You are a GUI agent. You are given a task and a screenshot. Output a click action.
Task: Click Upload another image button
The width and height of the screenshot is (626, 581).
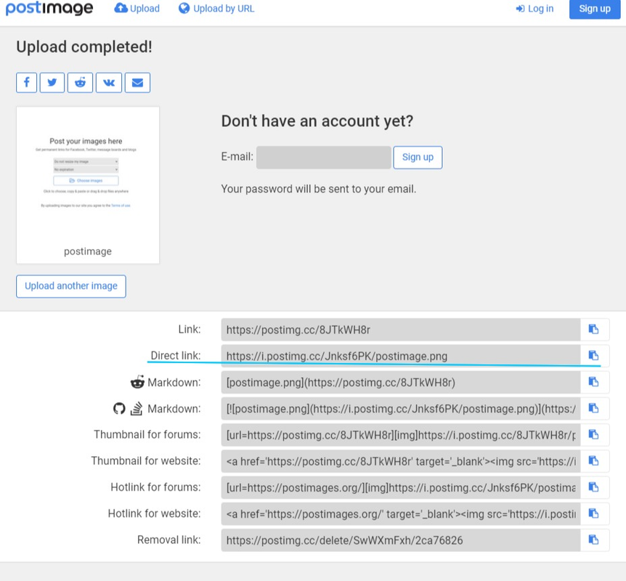(x=71, y=286)
